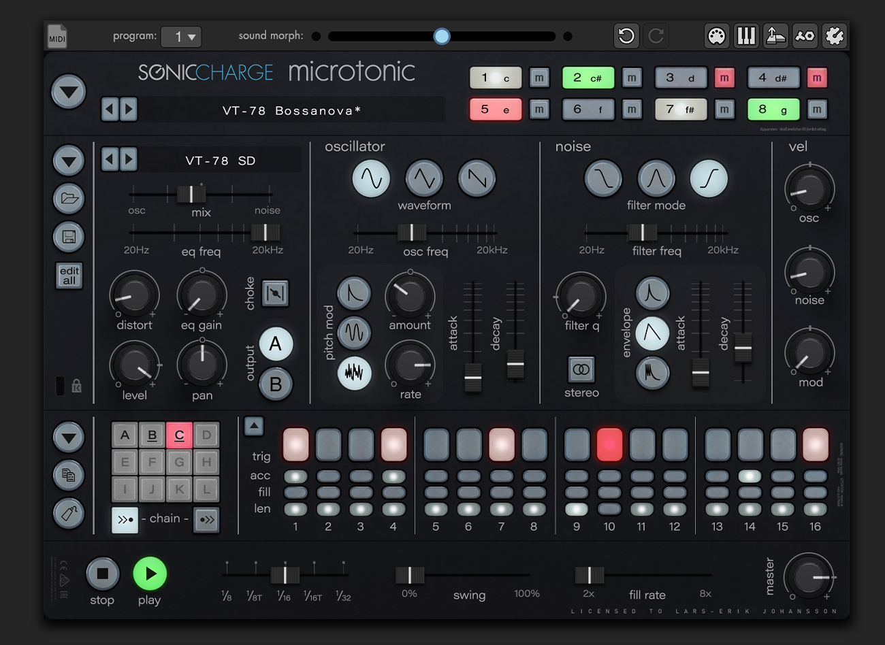885x645 pixels.
Task: Choose high-pass noise filter mode
Action: click(709, 178)
